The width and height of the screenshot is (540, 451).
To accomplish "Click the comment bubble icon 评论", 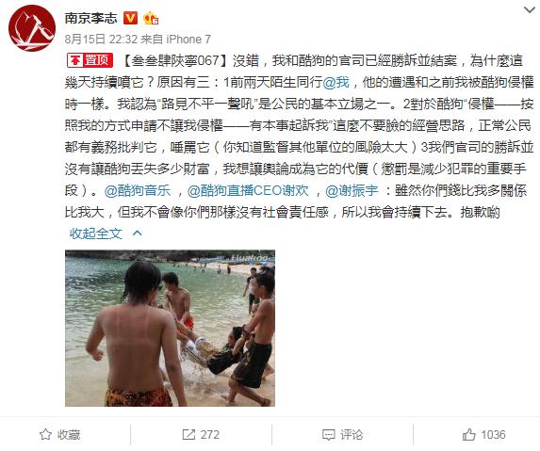I will 328,434.
